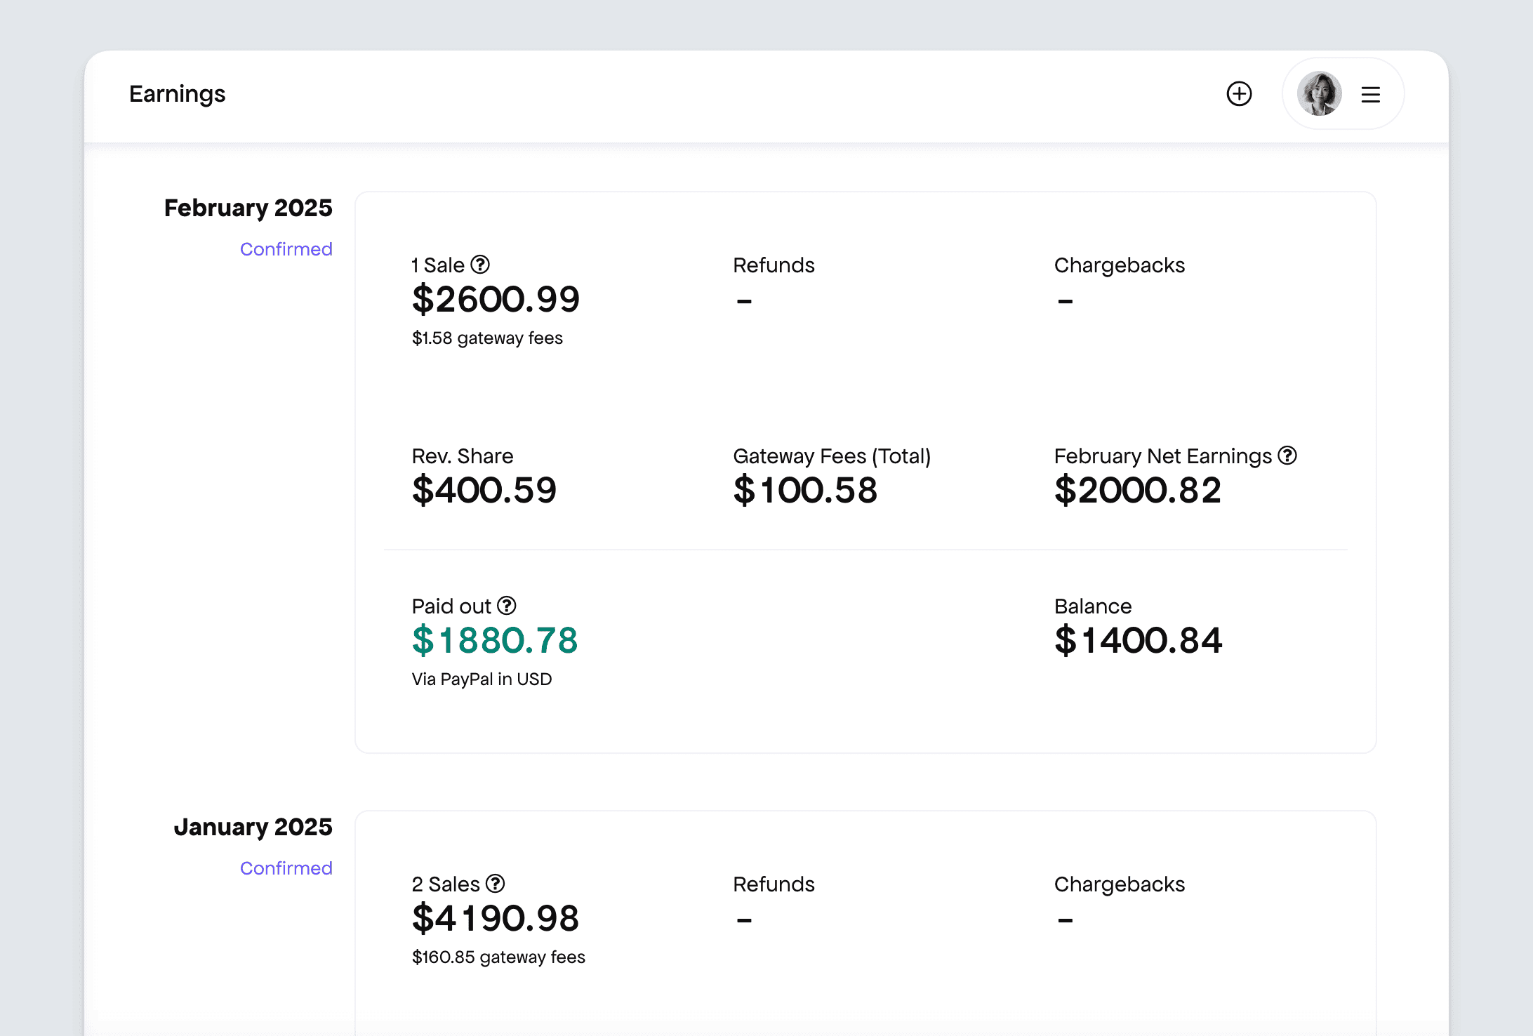This screenshot has width=1533, height=1036.
Task: Click the $1880.78 paid out amount
Action: [495, 640]
